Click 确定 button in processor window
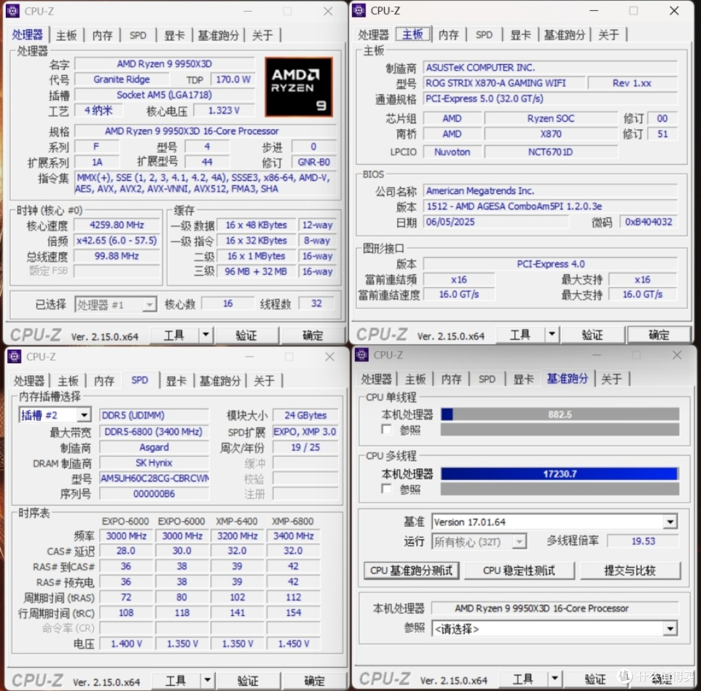 pos(313,335)
